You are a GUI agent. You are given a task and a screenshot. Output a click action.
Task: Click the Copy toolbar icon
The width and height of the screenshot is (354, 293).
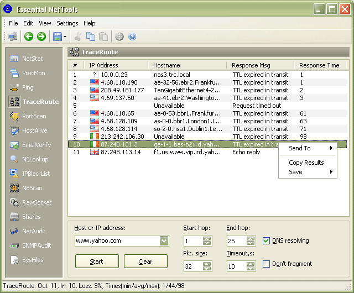91,36
